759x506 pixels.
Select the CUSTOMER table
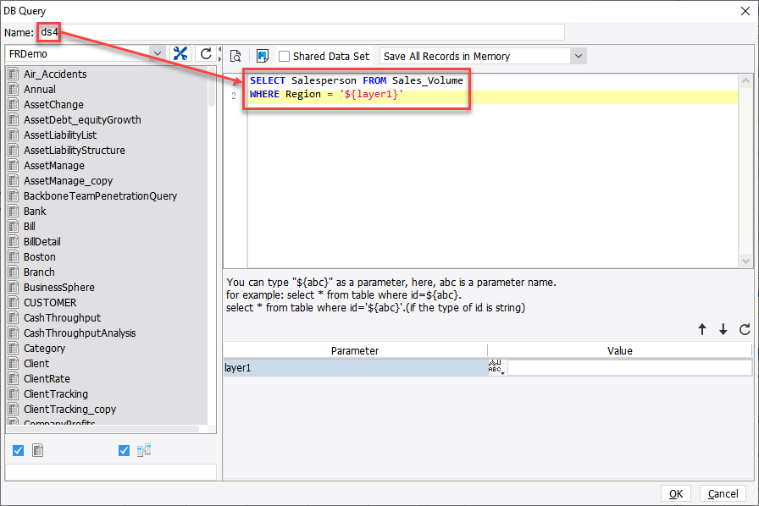(49, 302)
